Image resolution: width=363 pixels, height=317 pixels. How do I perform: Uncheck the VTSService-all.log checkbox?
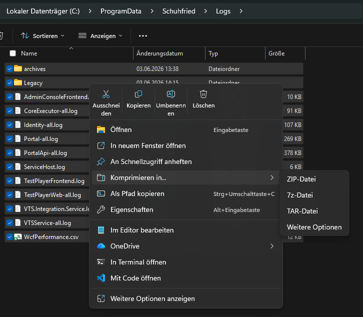tap(9, 223)
